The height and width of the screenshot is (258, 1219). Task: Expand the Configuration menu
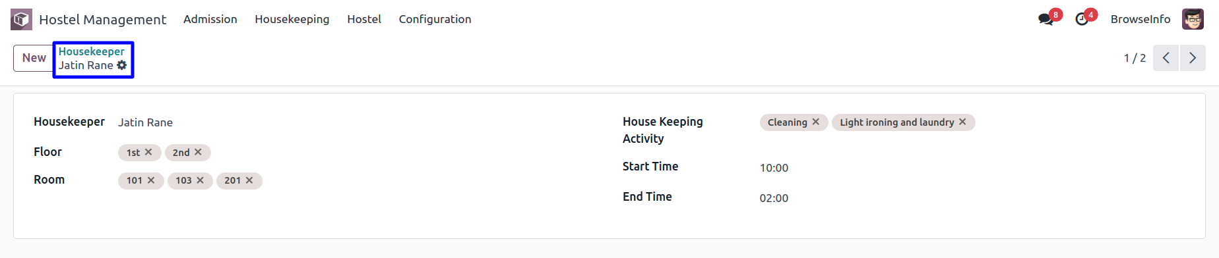(435, 19)
